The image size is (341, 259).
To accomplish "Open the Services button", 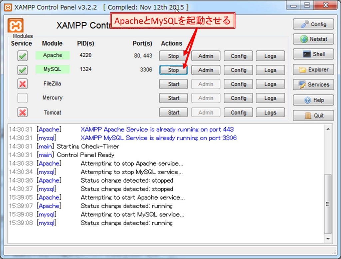I will 313,85.
